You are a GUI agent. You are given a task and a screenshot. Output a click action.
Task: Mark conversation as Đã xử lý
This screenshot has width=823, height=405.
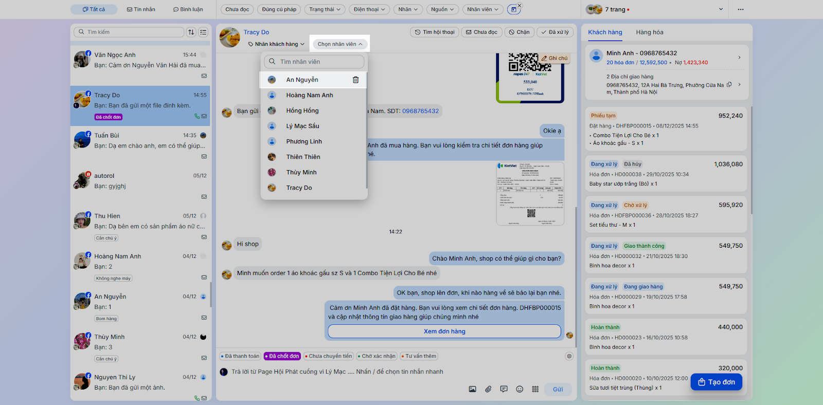click(x=556, y=32)
